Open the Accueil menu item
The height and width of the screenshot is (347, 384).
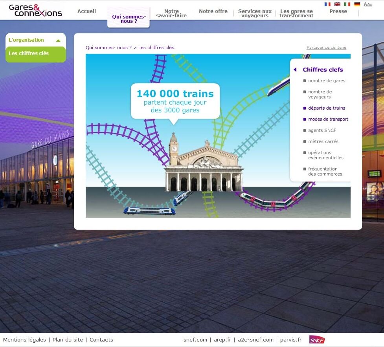tap(86, 11)
